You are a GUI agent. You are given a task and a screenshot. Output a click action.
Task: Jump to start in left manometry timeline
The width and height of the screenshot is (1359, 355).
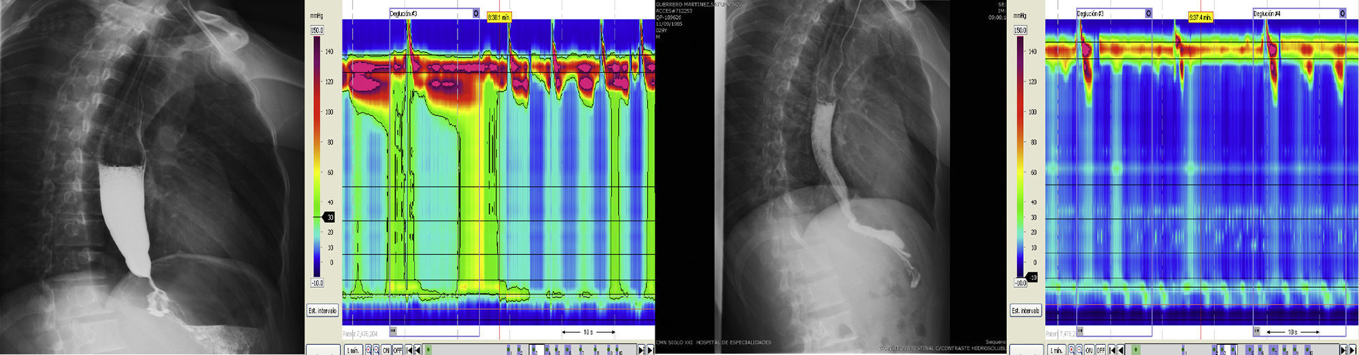409,350
